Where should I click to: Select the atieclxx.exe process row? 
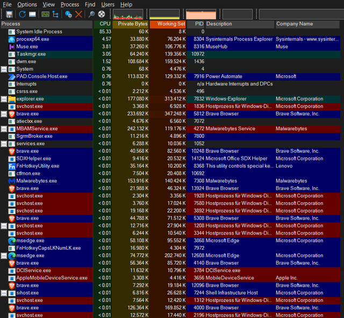(x=170, y=122)
